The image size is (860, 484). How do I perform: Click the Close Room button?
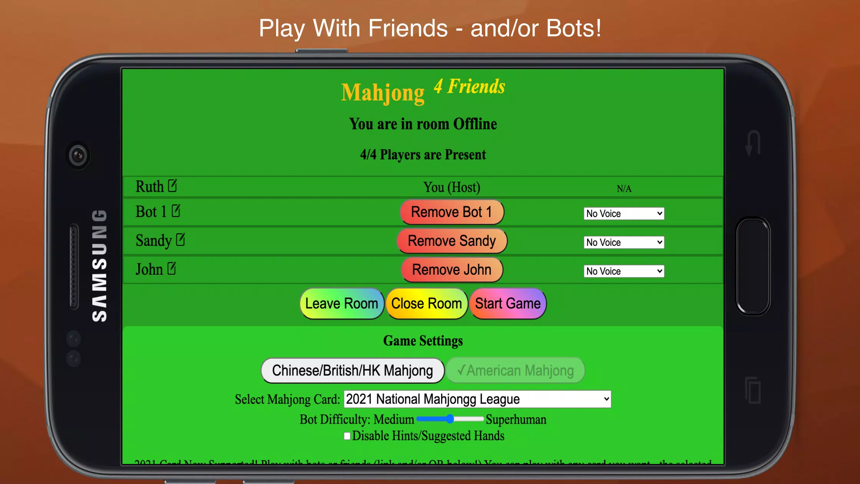(x=427, y=303)
